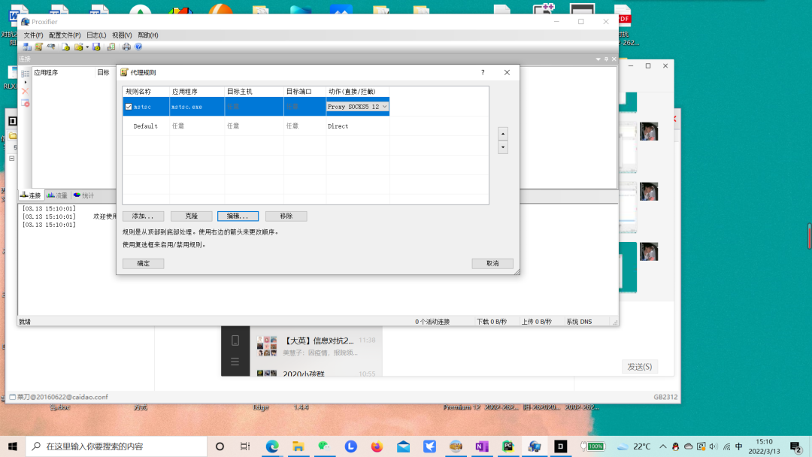Switch to the 统计 tab
The height and width of the screenshot is (457, 812).
(83, 195)
